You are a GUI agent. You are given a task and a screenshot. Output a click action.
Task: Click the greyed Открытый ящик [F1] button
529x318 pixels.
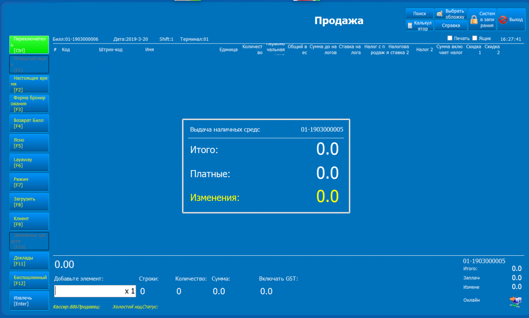click(29, 64)
